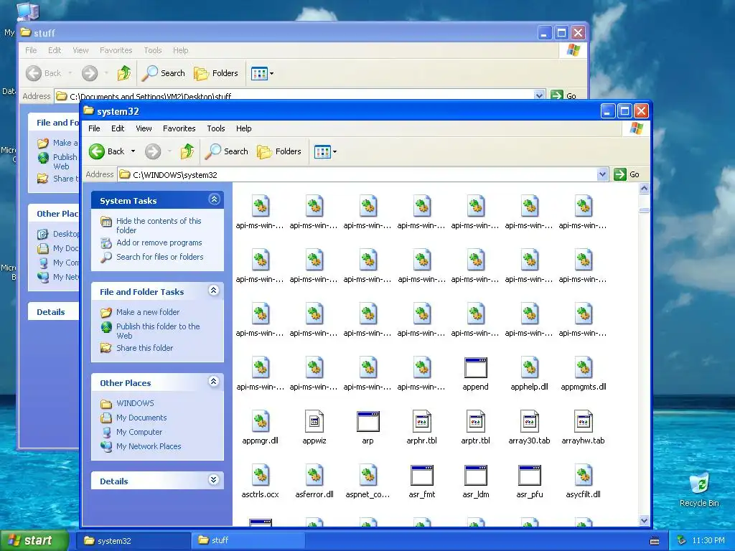
Task: Open View menu in system32 window
Action: coord(144,128)
